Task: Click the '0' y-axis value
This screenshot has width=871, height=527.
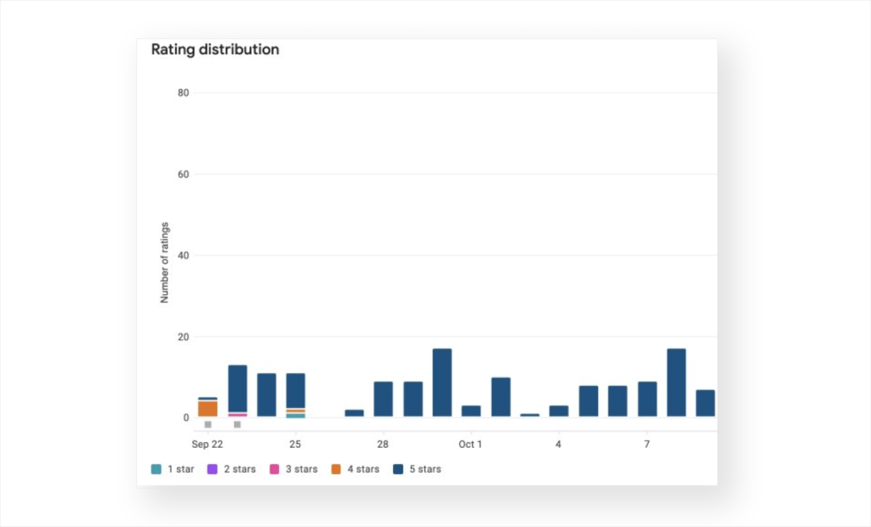Action: [186, 417]
